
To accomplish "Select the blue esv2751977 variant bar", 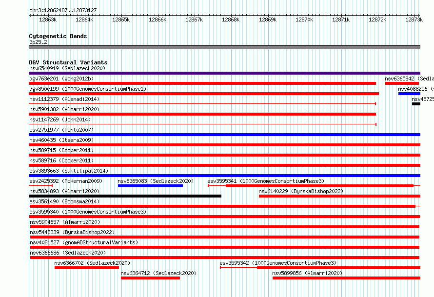I will point(224,135).
